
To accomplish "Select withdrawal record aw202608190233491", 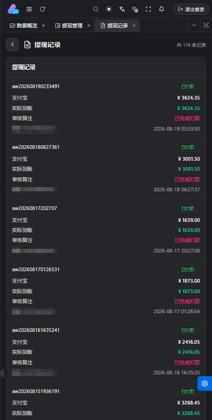I will click(106, 108).
